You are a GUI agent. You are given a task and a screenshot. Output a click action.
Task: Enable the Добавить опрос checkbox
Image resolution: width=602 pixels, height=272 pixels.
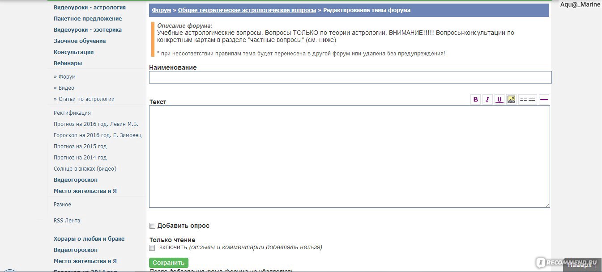tap(152, 226)
